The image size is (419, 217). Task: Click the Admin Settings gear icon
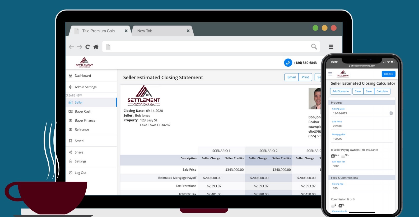71,87
